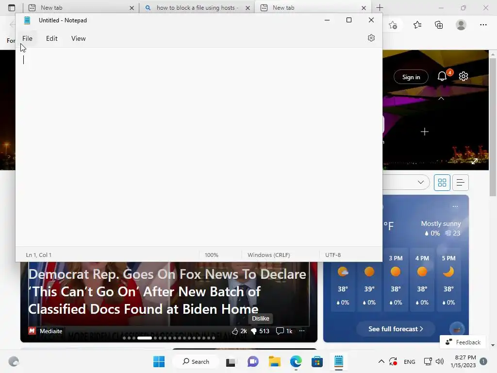Add this page to favorites star icon
Image resolution: width=497 pixels, height=373 pixels.
[393, 25]
